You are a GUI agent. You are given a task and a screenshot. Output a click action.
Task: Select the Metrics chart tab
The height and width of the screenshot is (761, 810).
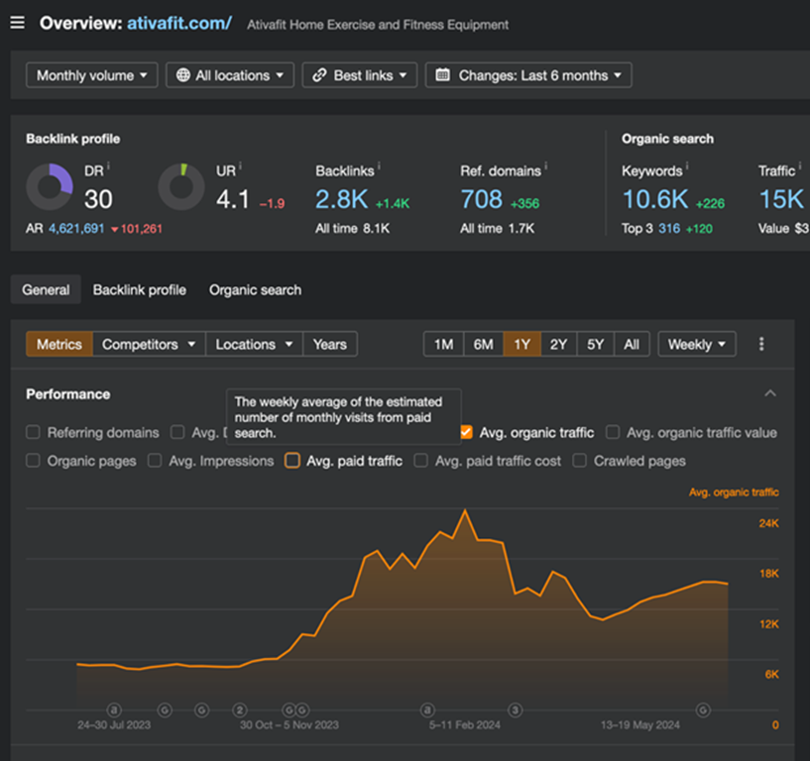(59, 344)
